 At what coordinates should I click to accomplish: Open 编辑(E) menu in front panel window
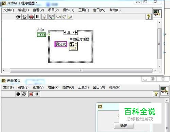[x=23, y=87]
